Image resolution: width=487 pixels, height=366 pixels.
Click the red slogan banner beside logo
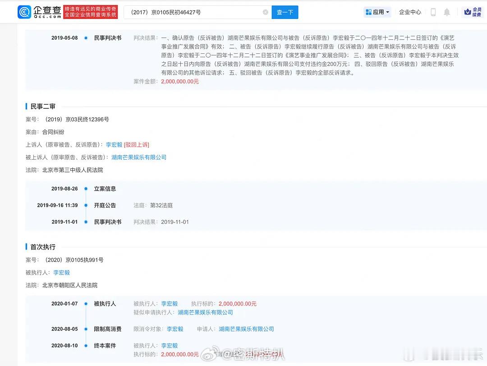90,12
